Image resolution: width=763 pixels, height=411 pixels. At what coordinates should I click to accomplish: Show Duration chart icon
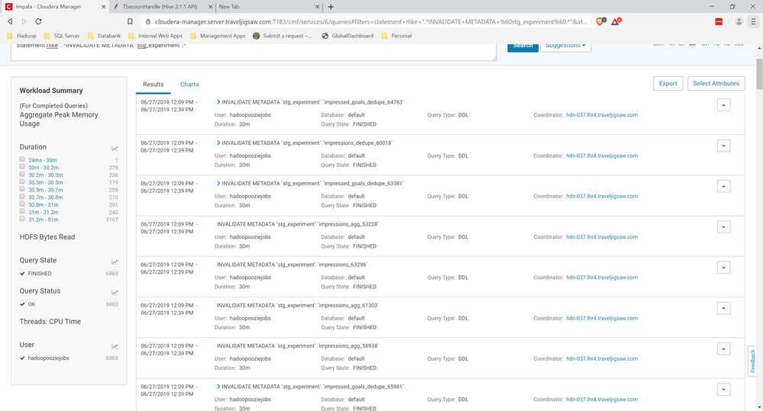(115, 149)
